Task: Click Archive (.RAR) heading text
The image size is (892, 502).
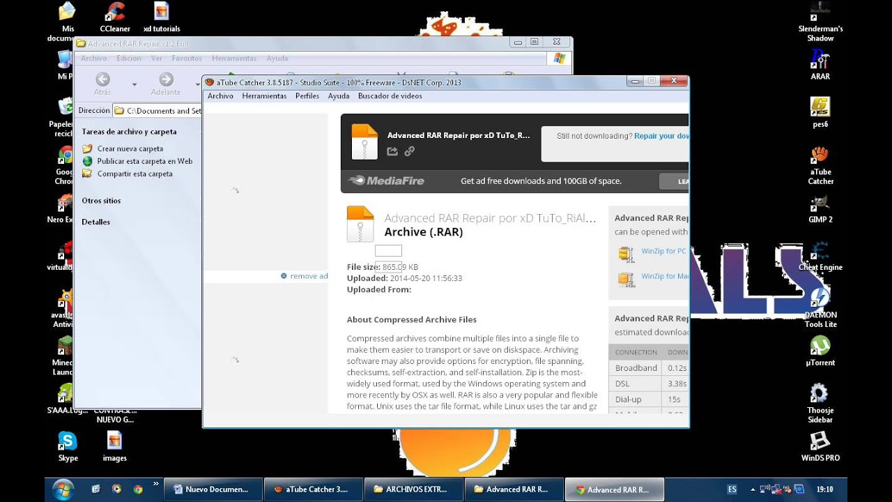Action: (424, 232)
